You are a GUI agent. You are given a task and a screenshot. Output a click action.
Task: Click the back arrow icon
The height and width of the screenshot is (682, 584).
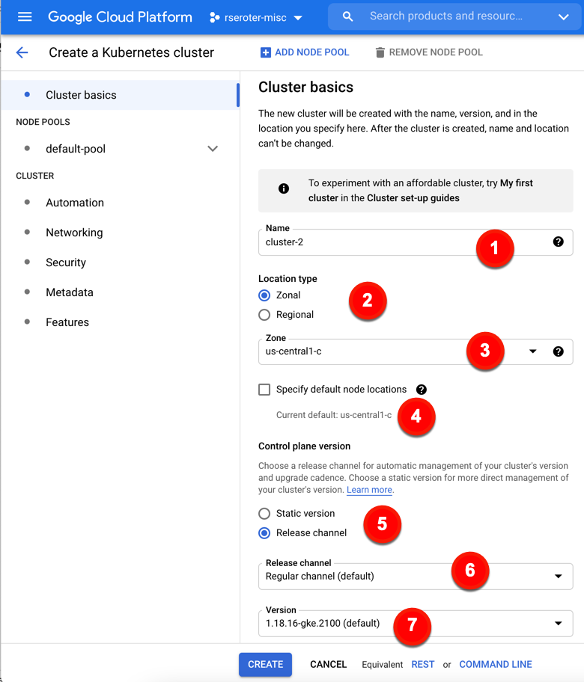[x=22, y=52]
